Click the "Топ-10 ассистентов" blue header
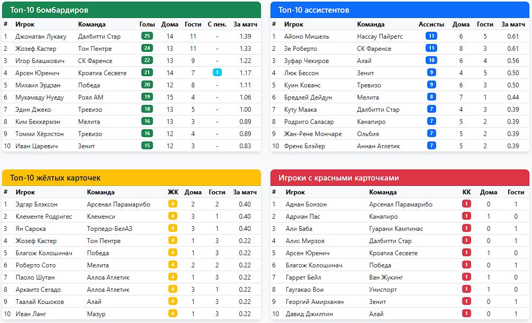The image size is (532, 323). 400,10
